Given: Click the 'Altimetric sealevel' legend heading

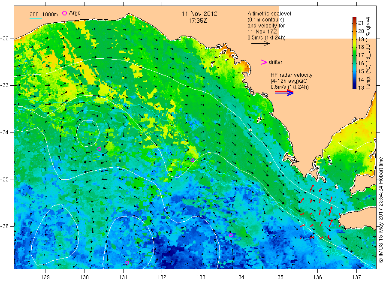Looking at the screenshot, I should coord(269,14).
